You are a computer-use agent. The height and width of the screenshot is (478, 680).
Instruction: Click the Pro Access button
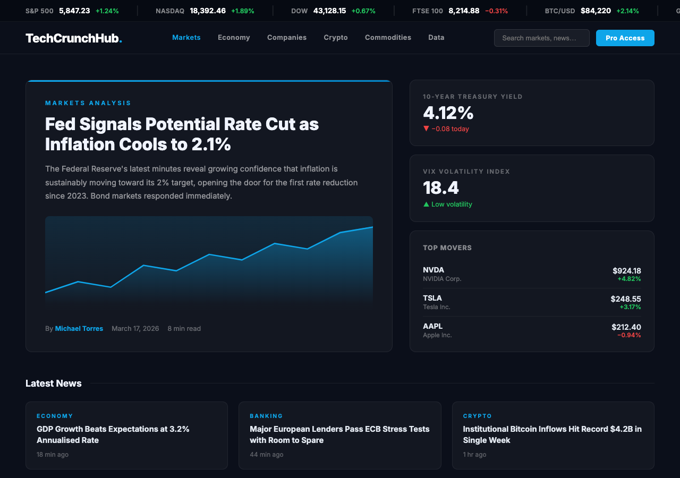pyautogui.click(x=625, y=38)
